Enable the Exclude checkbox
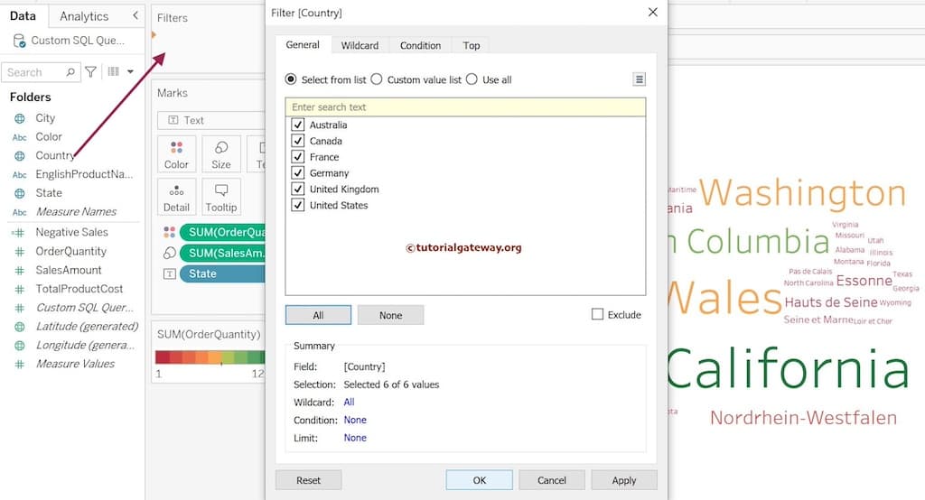The height and width of the screenshot is (500, 925). pyautogui.click(x=598, y=314)
